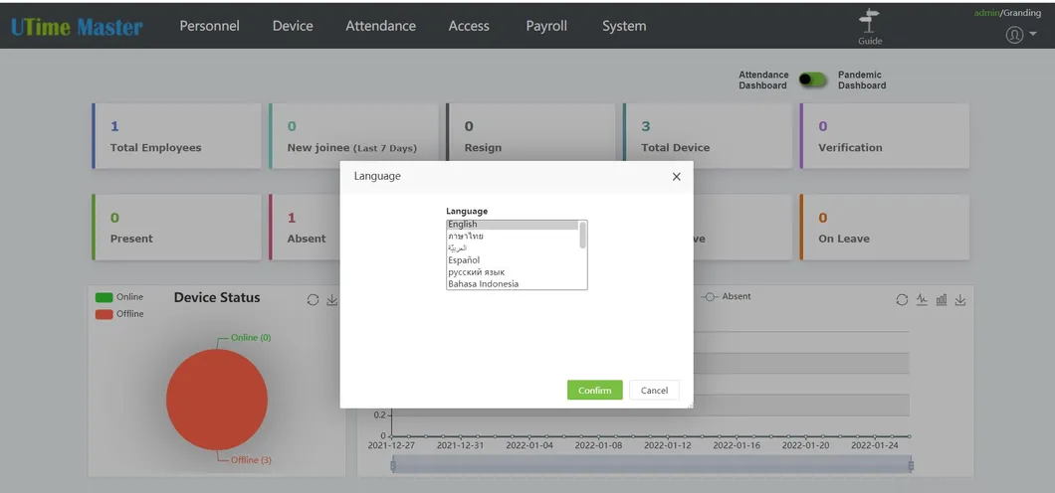Toggle Attendance/Pandemic Dashboard switch
Screen dimensions: 1055x493
813,80
